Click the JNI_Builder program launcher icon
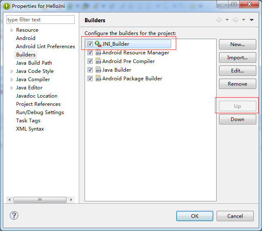This screenshot has height=231, width=262. 98,44
